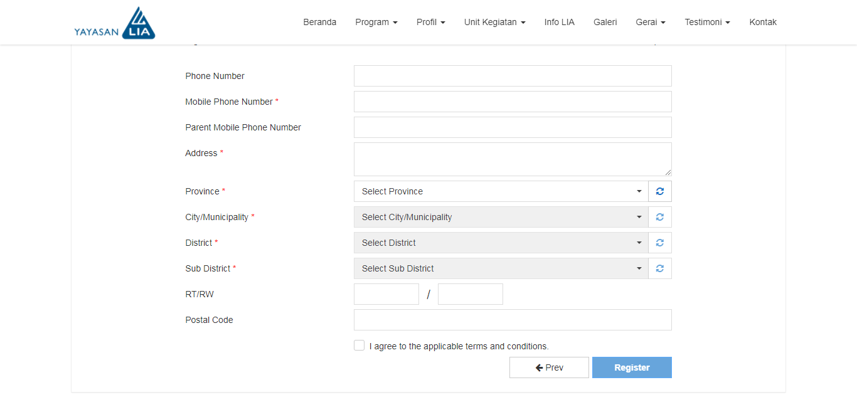Open the Testimoni menu
The width and height of the screenshot is (857, 412).
(x=707, y=22)
